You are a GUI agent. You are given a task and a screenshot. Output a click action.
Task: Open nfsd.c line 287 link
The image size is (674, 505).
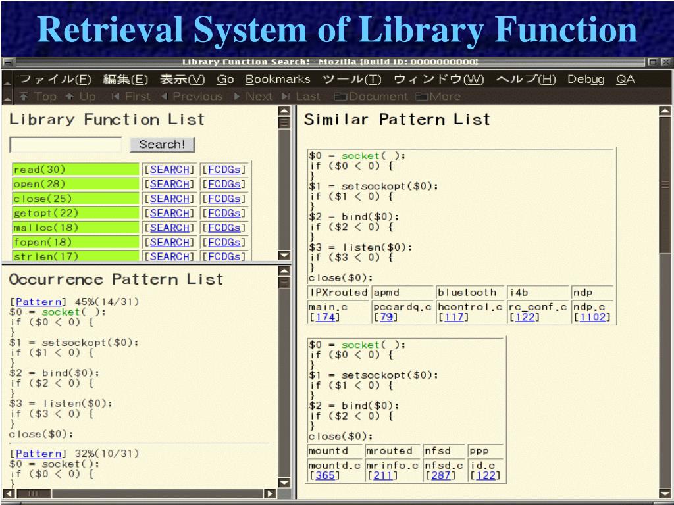tap(440, 476)
